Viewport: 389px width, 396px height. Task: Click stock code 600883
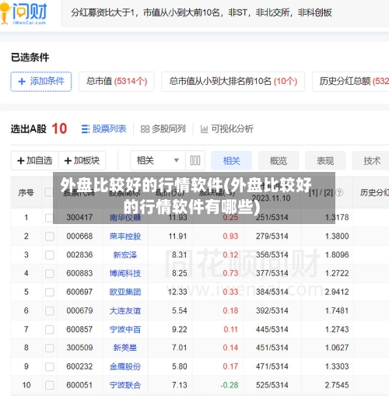pos(79,273)
